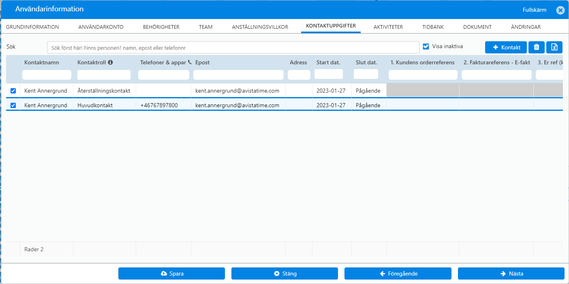Screen dimensions: 569x284
Task: Select the Kontaktuppgifter tab
Action: coord(331,26)
